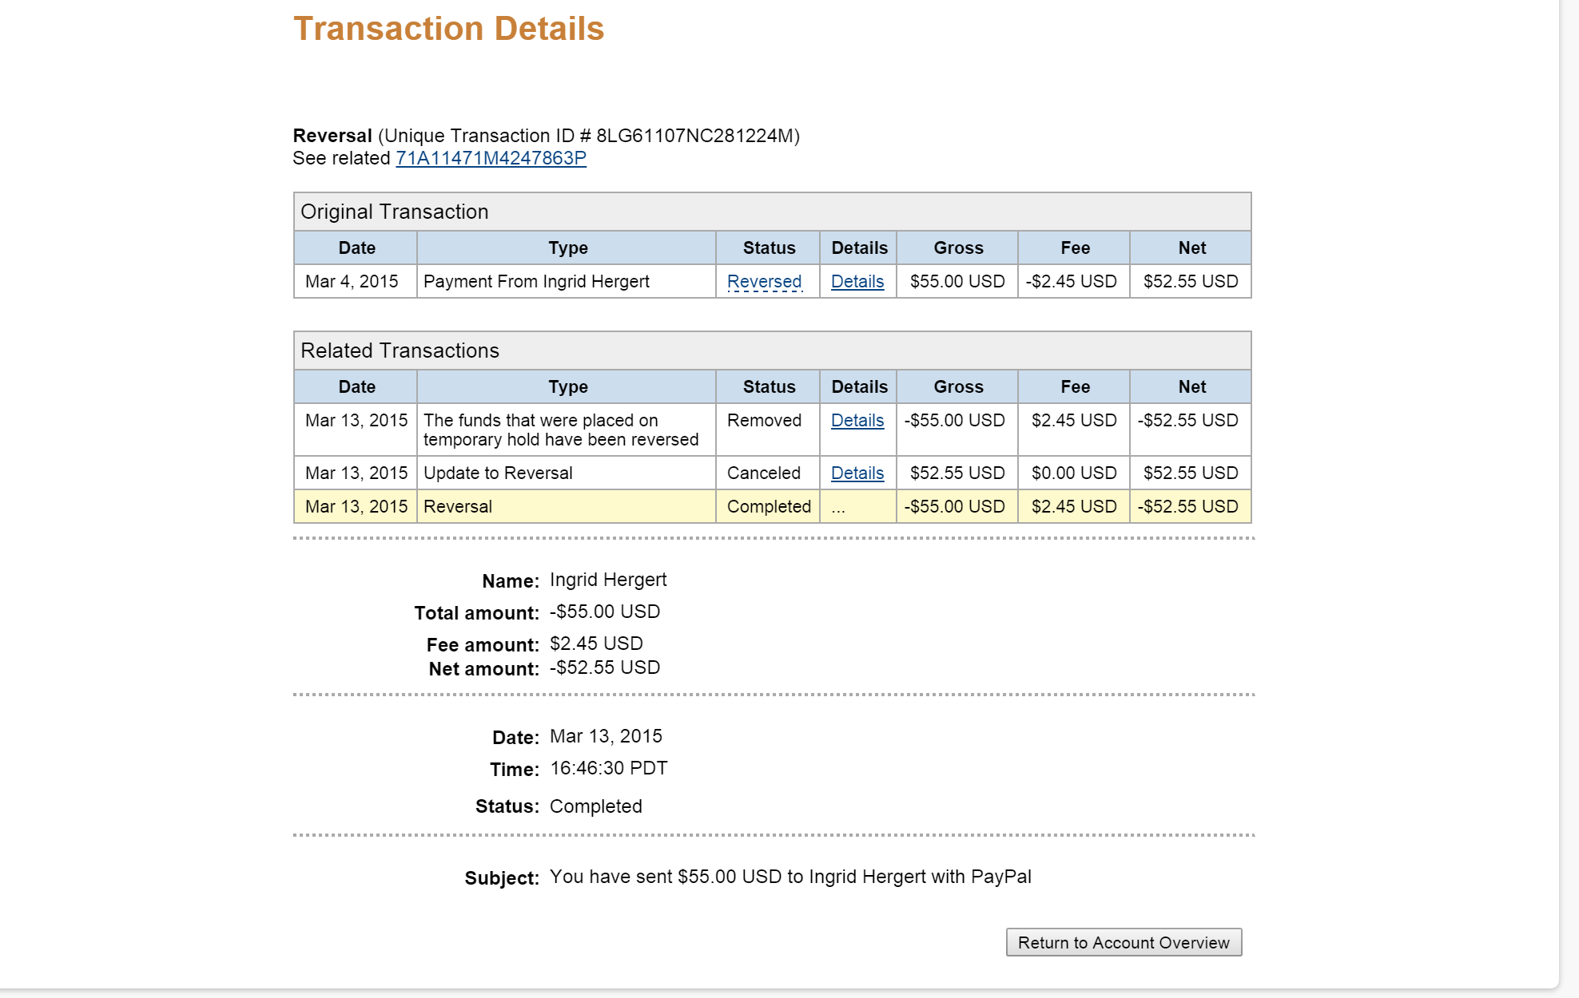The image size is (1579, 998).
Task: Click the Gross column header in Related Transactions
Action: (958, 387)
